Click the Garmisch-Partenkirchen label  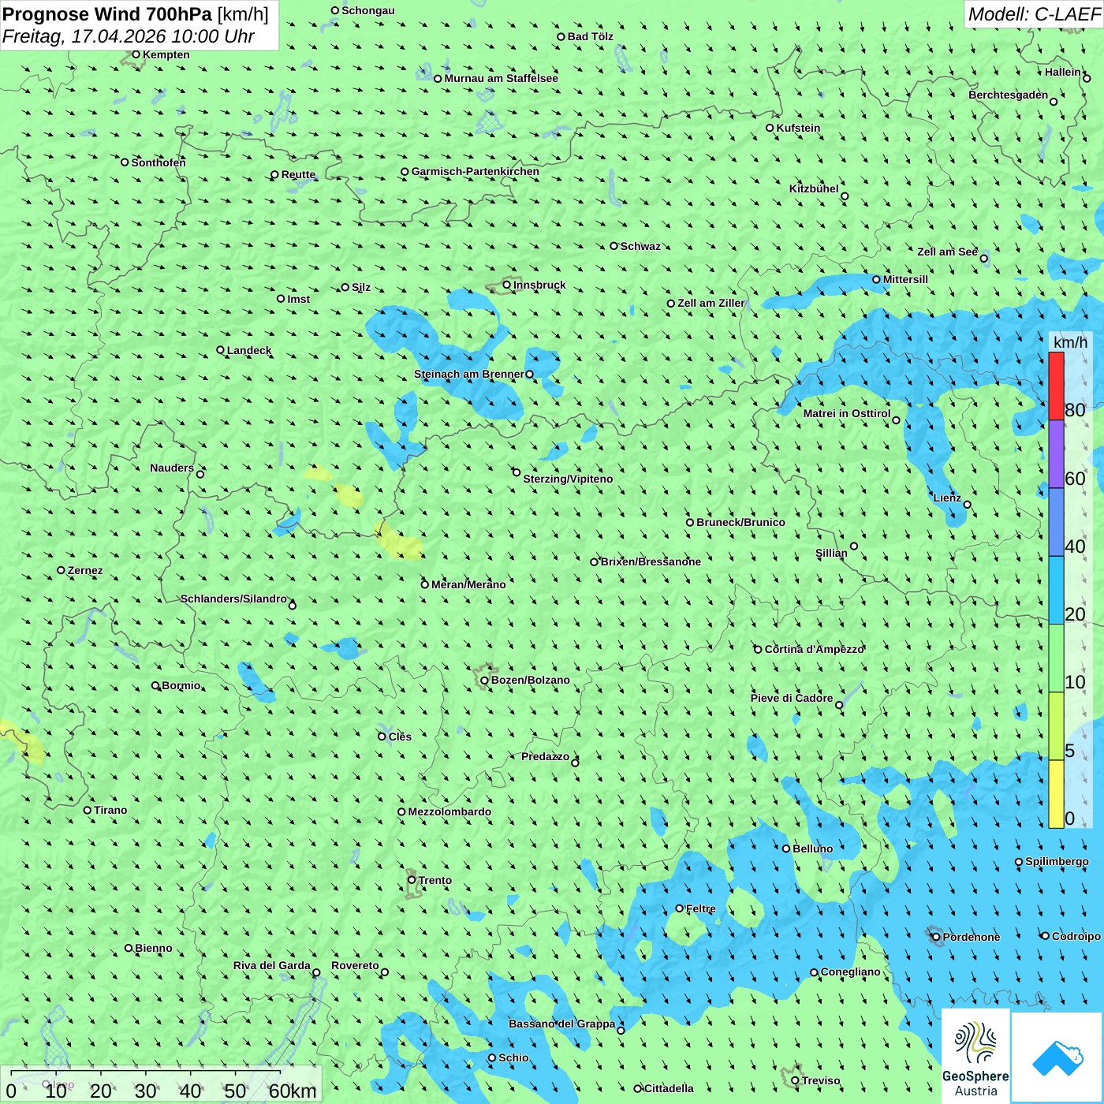point(476,171)
